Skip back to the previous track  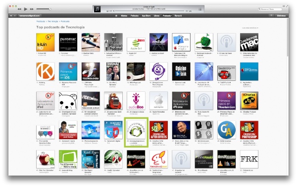(x=19, y=9)
